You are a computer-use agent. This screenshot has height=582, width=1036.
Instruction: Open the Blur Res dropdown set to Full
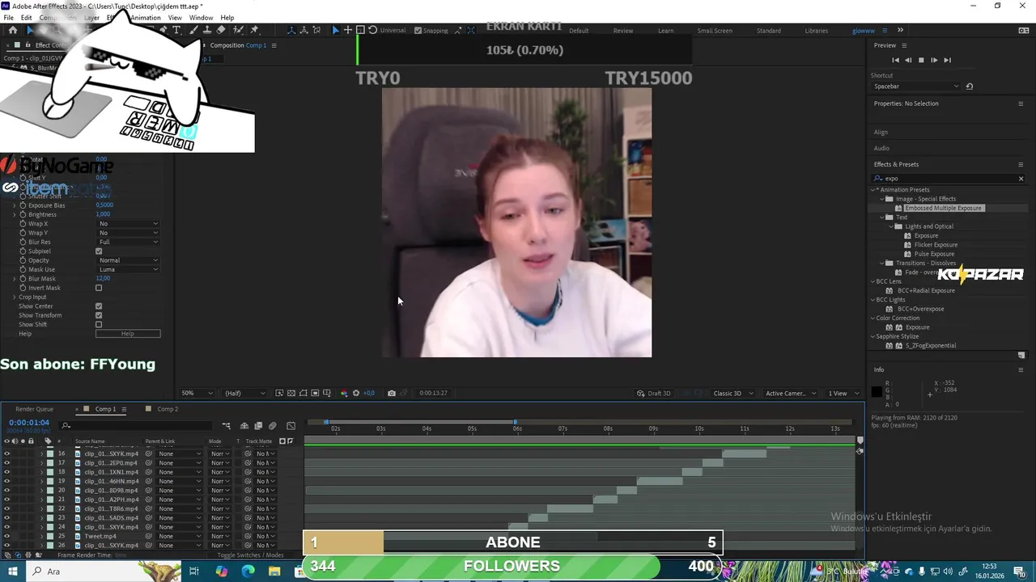point(128,242)
